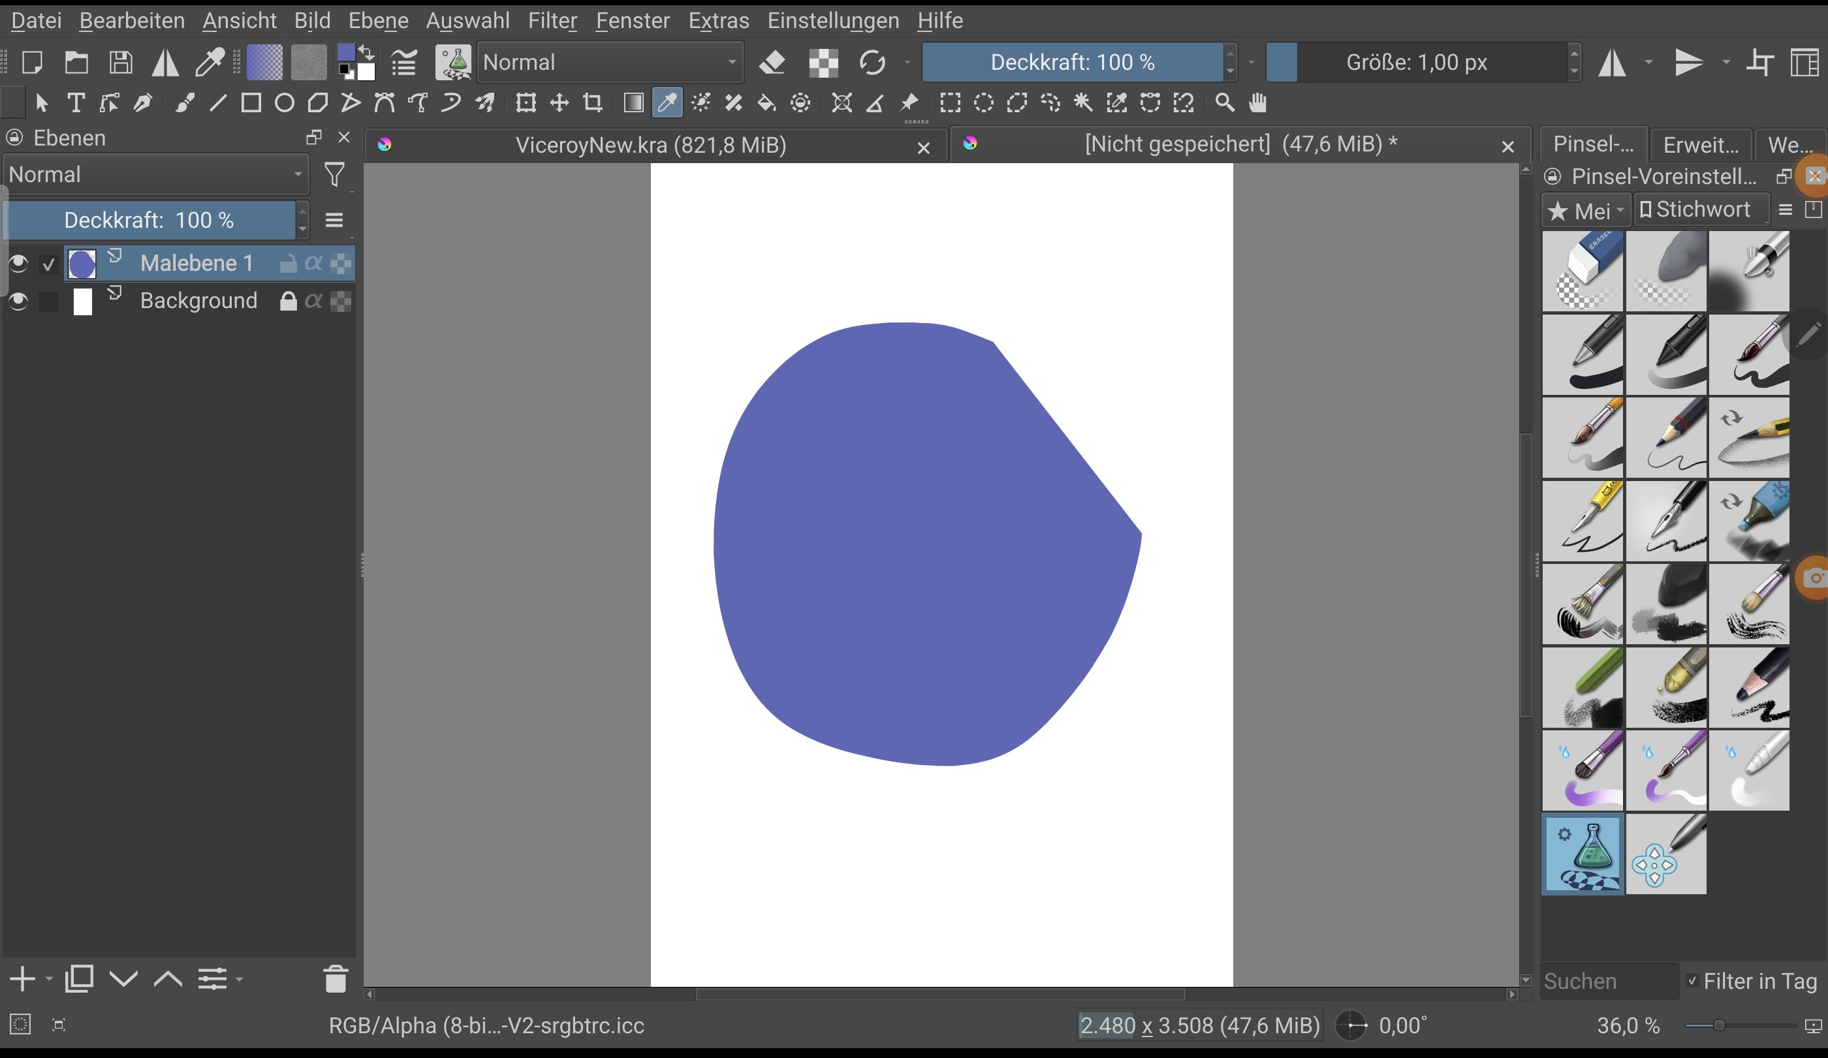Select the Text tool
This screenshot has height=1058, width=1828.
(76, 103)
